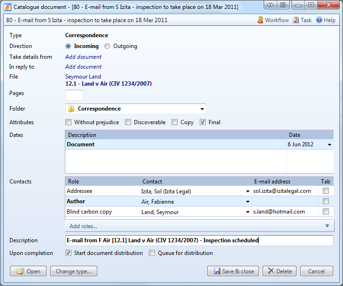Select the Blind carbon copy role cell
The image size is (343, 286).
click(x=102, y=212)
